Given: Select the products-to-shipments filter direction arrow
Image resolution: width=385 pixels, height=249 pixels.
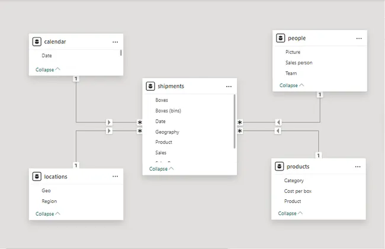Looking at the screenshot, I should 278,131.
